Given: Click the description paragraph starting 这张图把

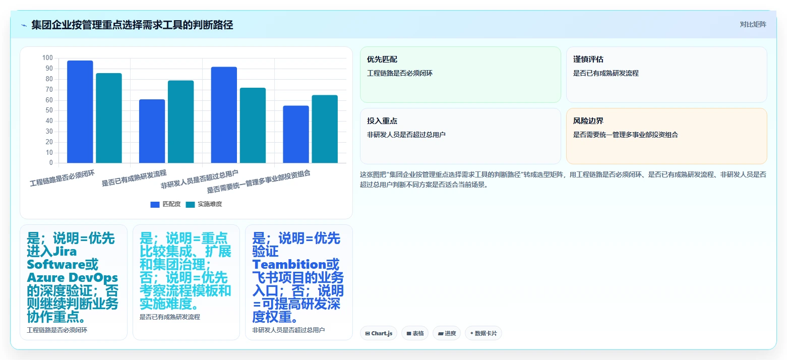Looking at the screenshot, I should click(563, 179).
